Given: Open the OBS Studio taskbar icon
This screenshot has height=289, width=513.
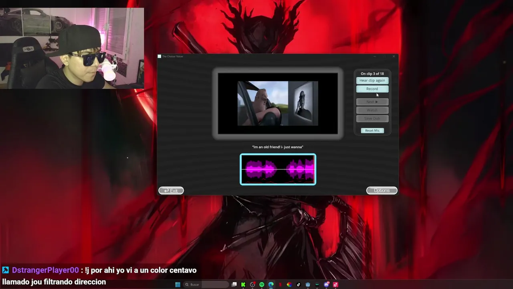Looking at the screenshot, I should coord(252,285).
